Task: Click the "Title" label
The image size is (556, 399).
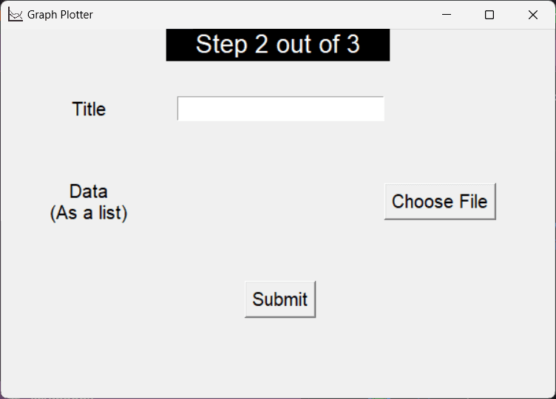Action: [89, 109]
